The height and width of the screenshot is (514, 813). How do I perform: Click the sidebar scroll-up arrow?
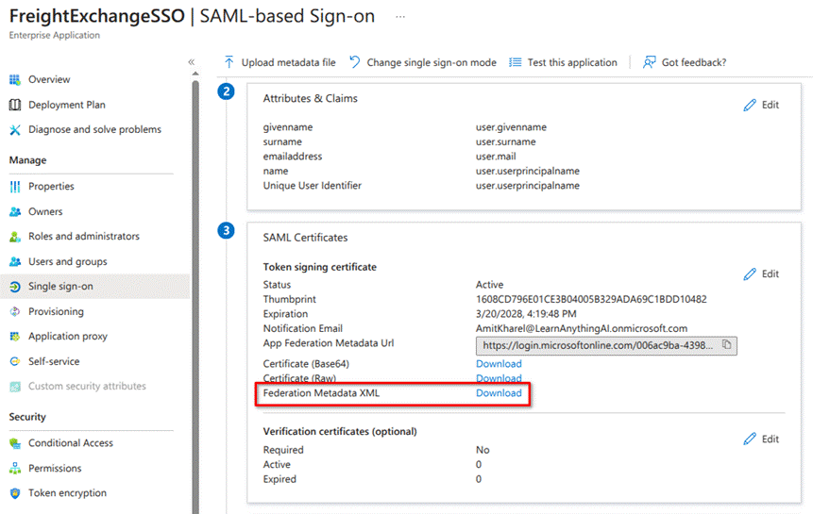(x=195, y=74)
